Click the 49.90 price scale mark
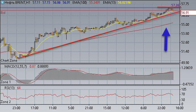This screenshot has height=112, width=196. tap(185, 63)
